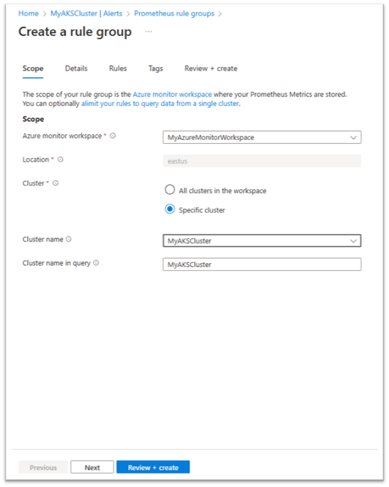The image size is (389, 487).
Task: Switch to the Details tab
Action: (76, 69)
